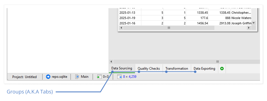Click the Joseph Griffin name cell
Image resolution: width=267 pixels, height=101 pixels.
[x=241, y=23]
